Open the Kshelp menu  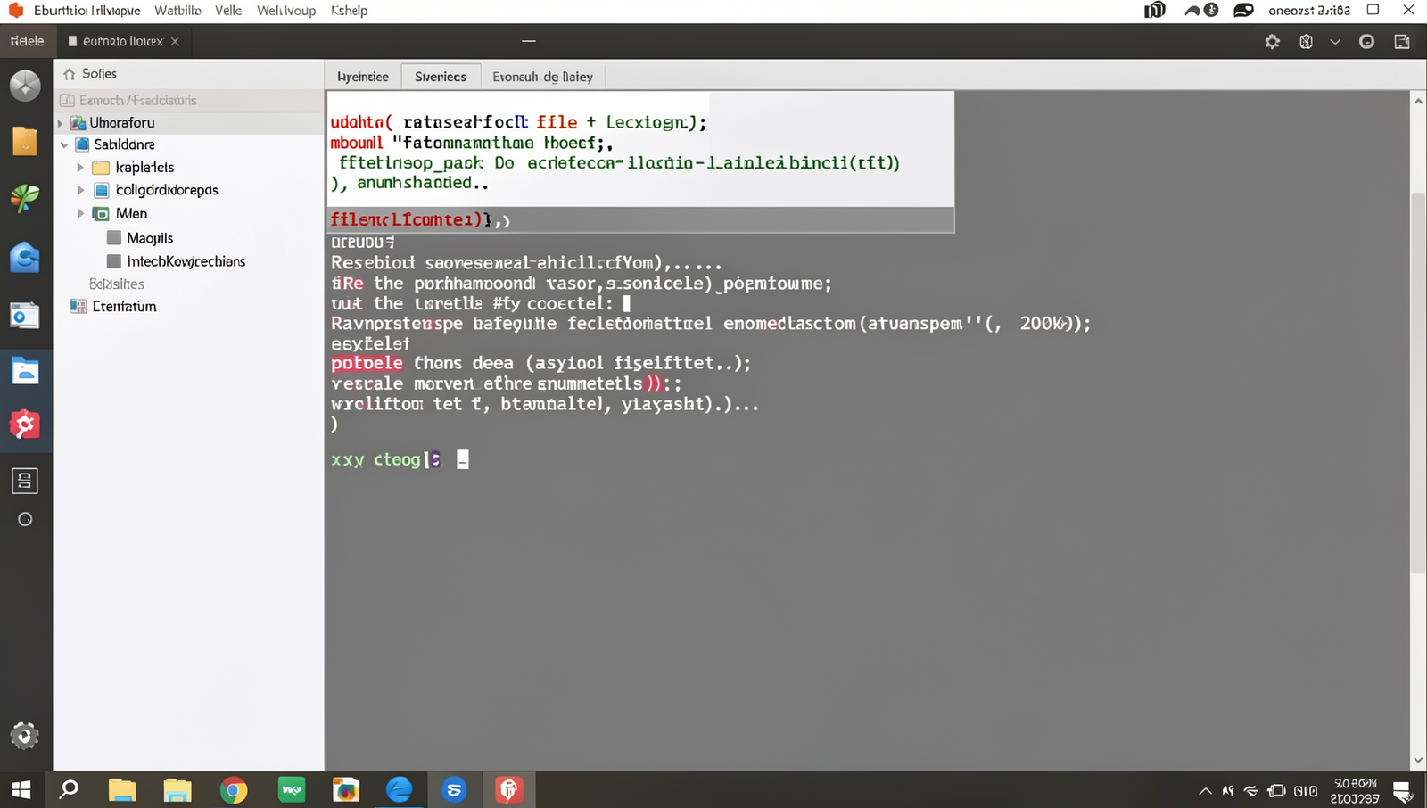(349, 11)
